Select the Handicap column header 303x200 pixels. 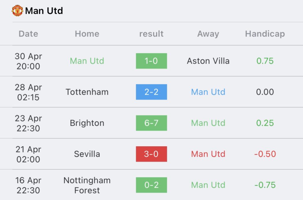265,34
